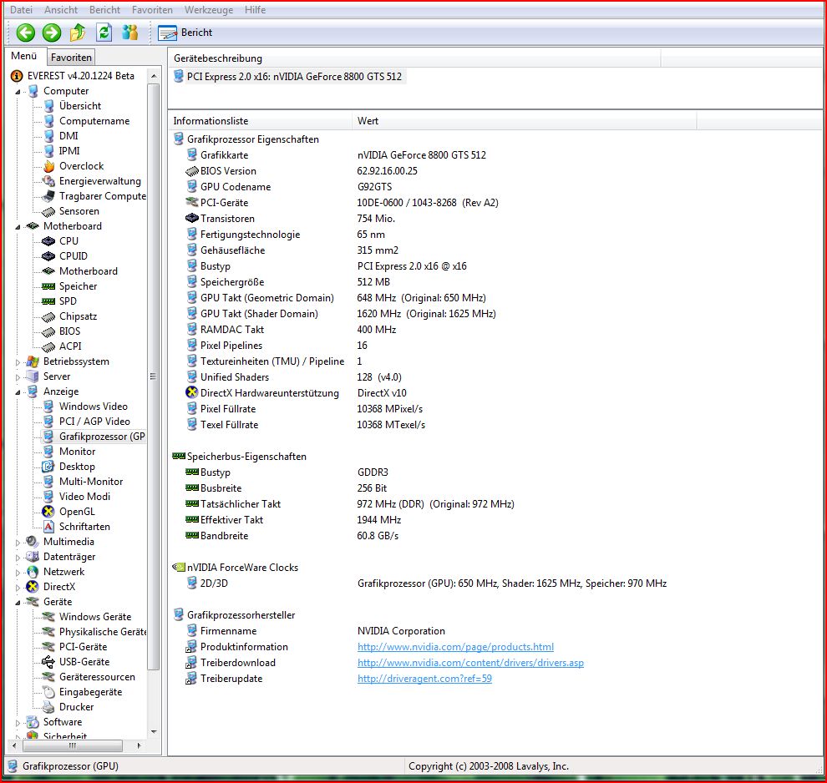Collapse the Anzeige tree node

coord(18,392)
